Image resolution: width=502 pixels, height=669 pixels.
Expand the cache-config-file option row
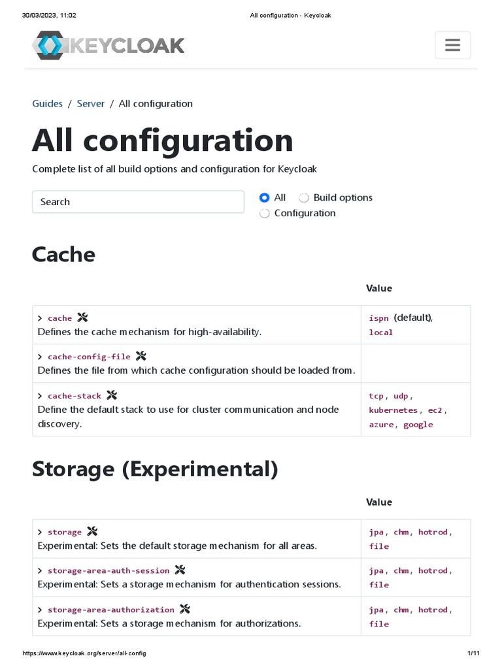click(41, 357)
